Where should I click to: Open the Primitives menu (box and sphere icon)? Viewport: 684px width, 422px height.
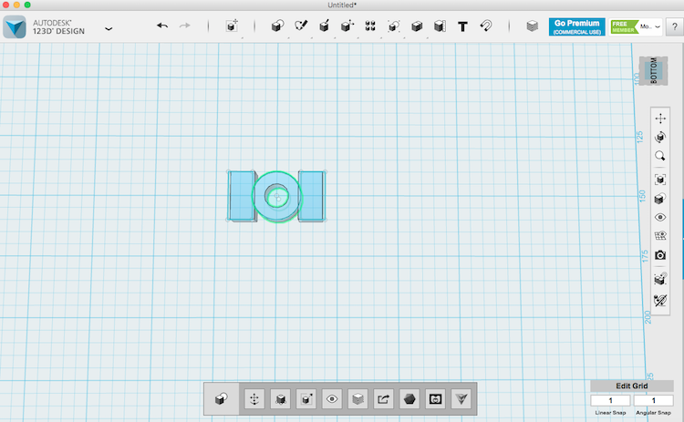point(277,26)
